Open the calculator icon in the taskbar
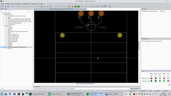This screenshot has width=171, height=96. tap(23, 94)
